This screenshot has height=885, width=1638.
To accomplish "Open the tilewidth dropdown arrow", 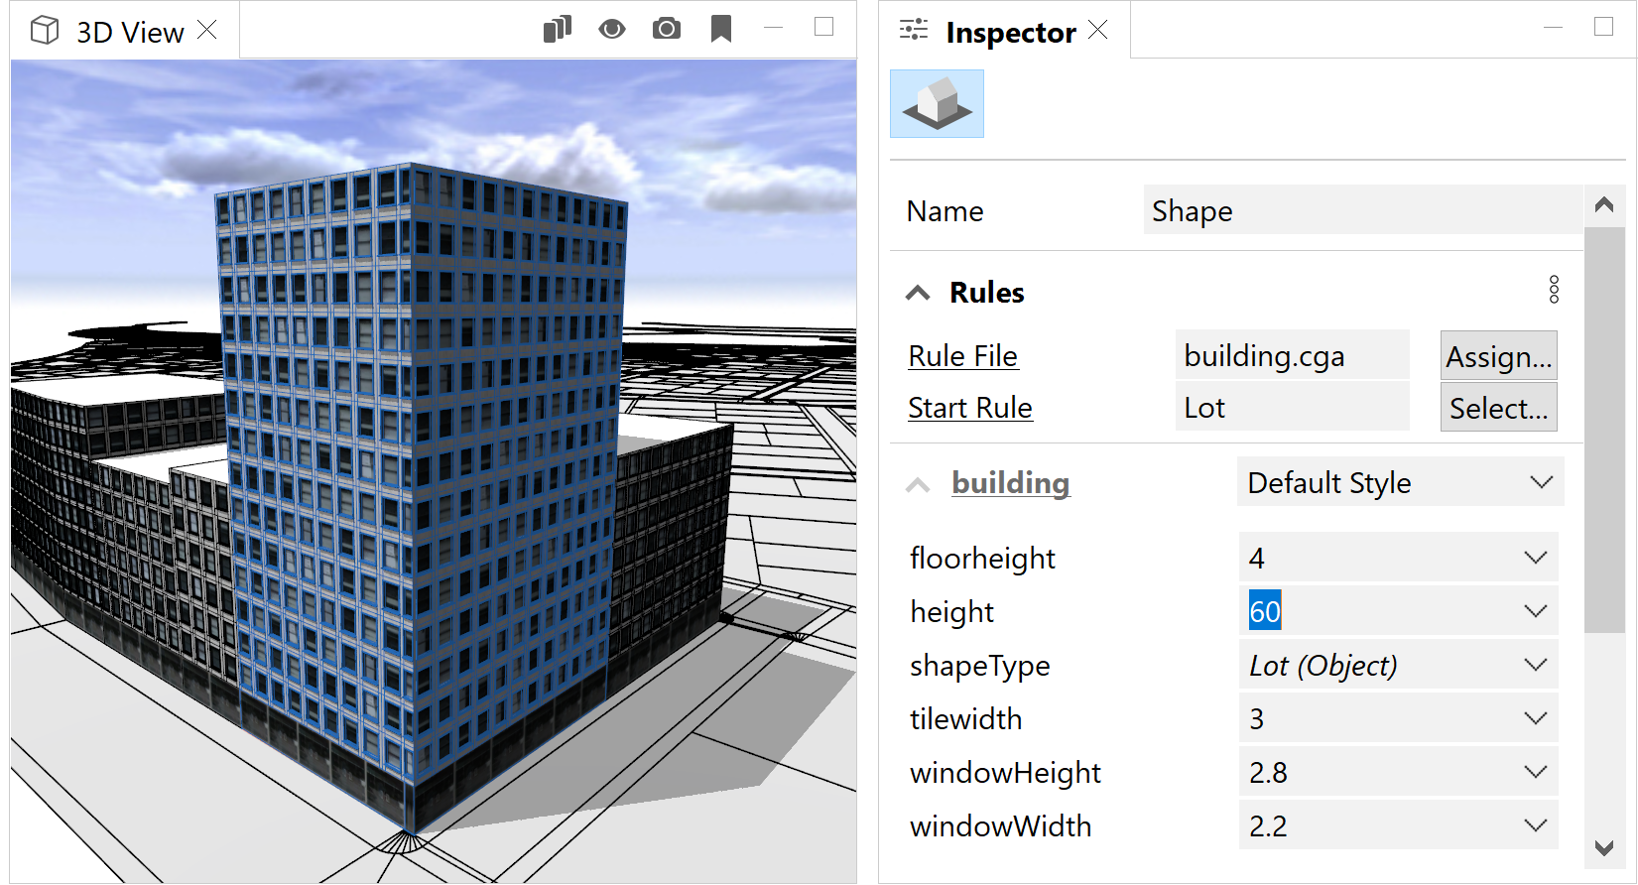I will [1536, 718].
